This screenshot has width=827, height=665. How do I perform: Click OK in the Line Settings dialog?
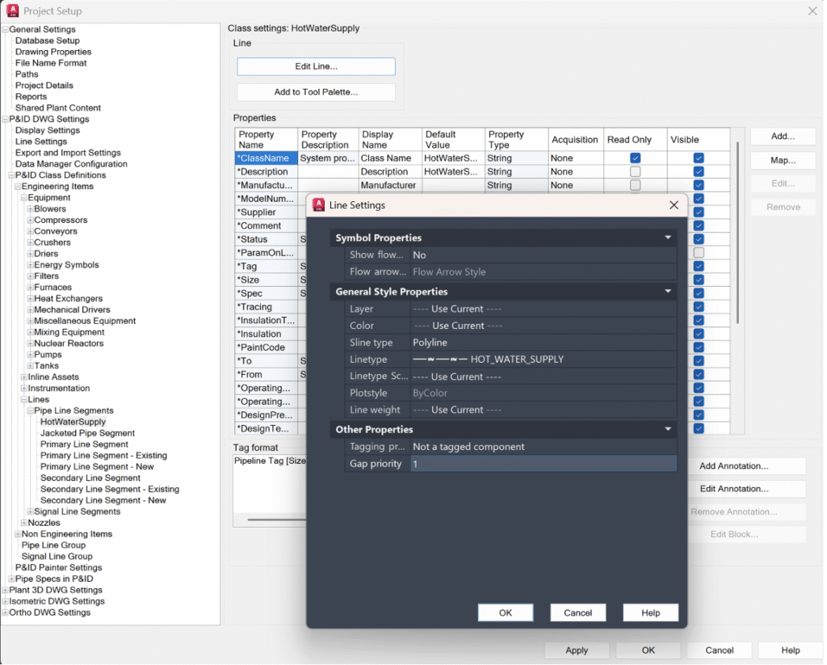click(506, 612)
